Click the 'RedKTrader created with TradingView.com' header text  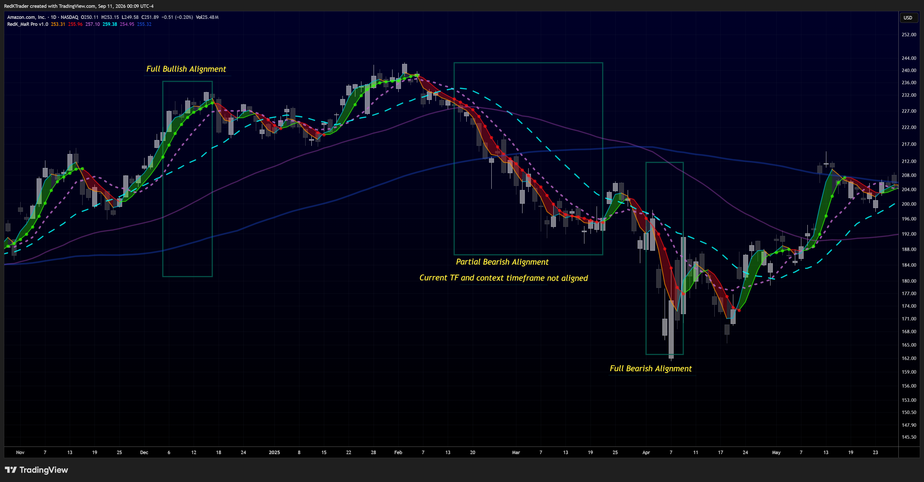[50, 6]
